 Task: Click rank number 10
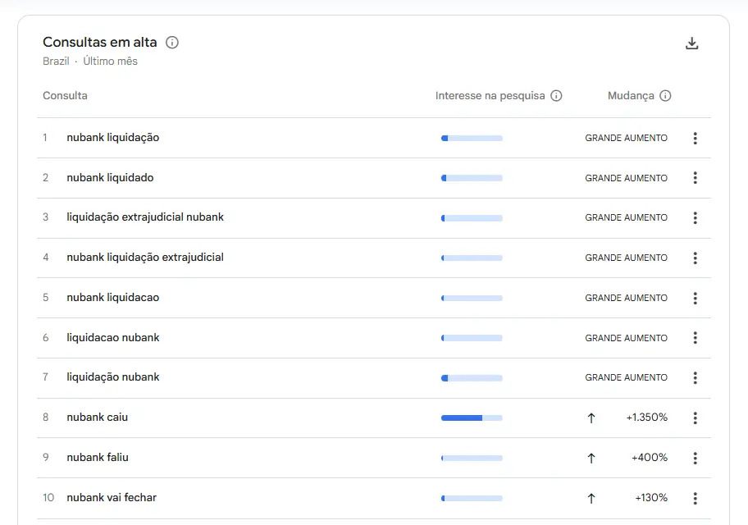48,497
